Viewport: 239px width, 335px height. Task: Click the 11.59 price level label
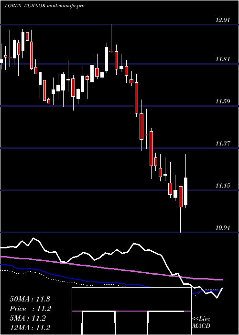[223, 101]
